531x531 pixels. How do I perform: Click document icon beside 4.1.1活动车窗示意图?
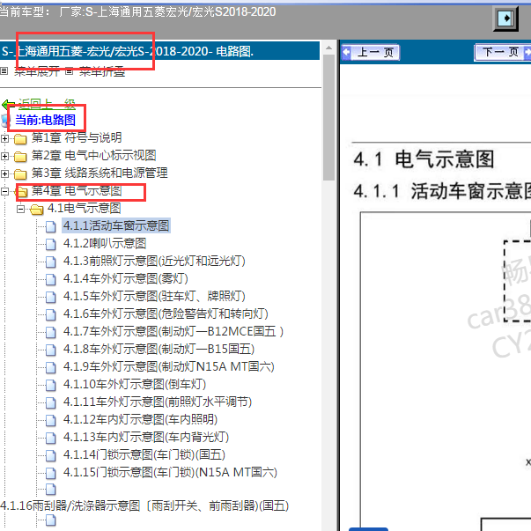pos(51,226)
